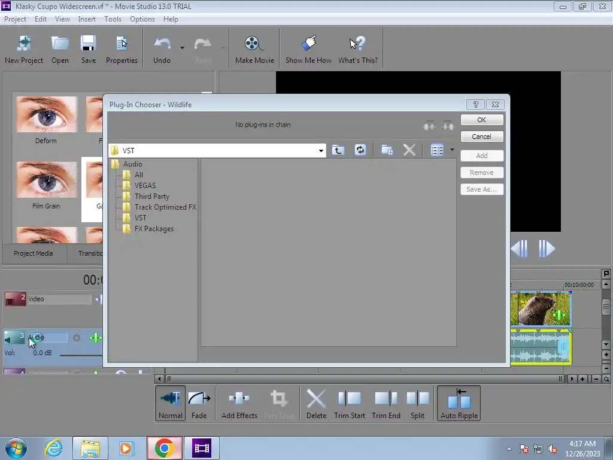This screenshot has width=613, height=460.
Task: Open Plug-In Chooser help question button
Action: tap(476, 104)
